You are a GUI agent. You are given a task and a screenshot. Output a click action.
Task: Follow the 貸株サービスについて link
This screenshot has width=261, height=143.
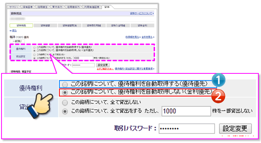tap(141, 13)
